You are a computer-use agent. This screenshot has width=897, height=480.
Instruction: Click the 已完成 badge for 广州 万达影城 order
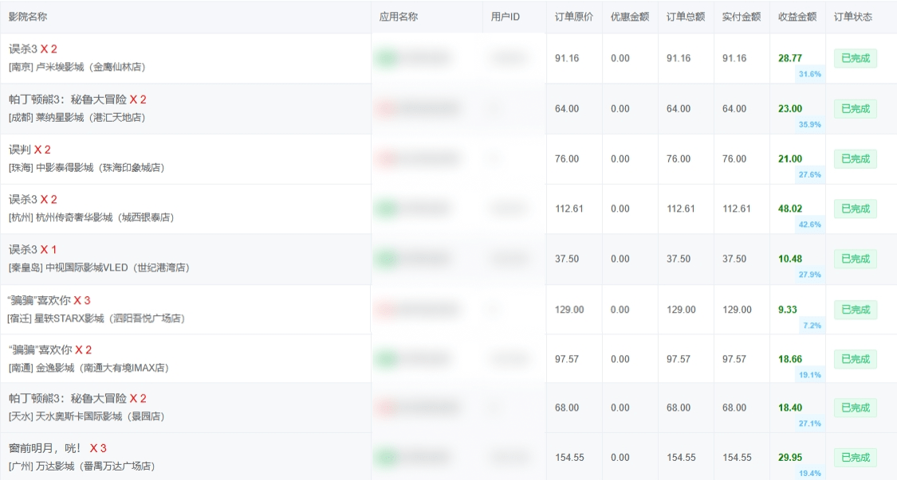point(855,458)
